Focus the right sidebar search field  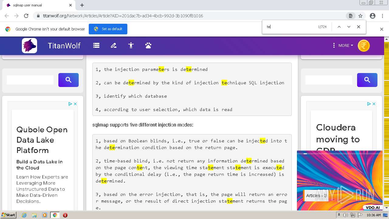pyautogui.click(x=329, y=80)
